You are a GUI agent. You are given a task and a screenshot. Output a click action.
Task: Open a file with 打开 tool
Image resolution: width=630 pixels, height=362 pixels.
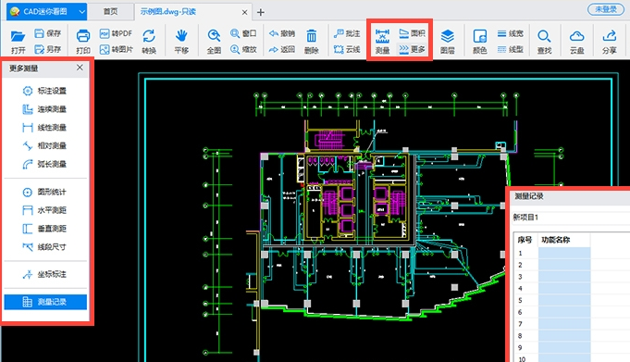pyautogui.click(x=19, y=42)
